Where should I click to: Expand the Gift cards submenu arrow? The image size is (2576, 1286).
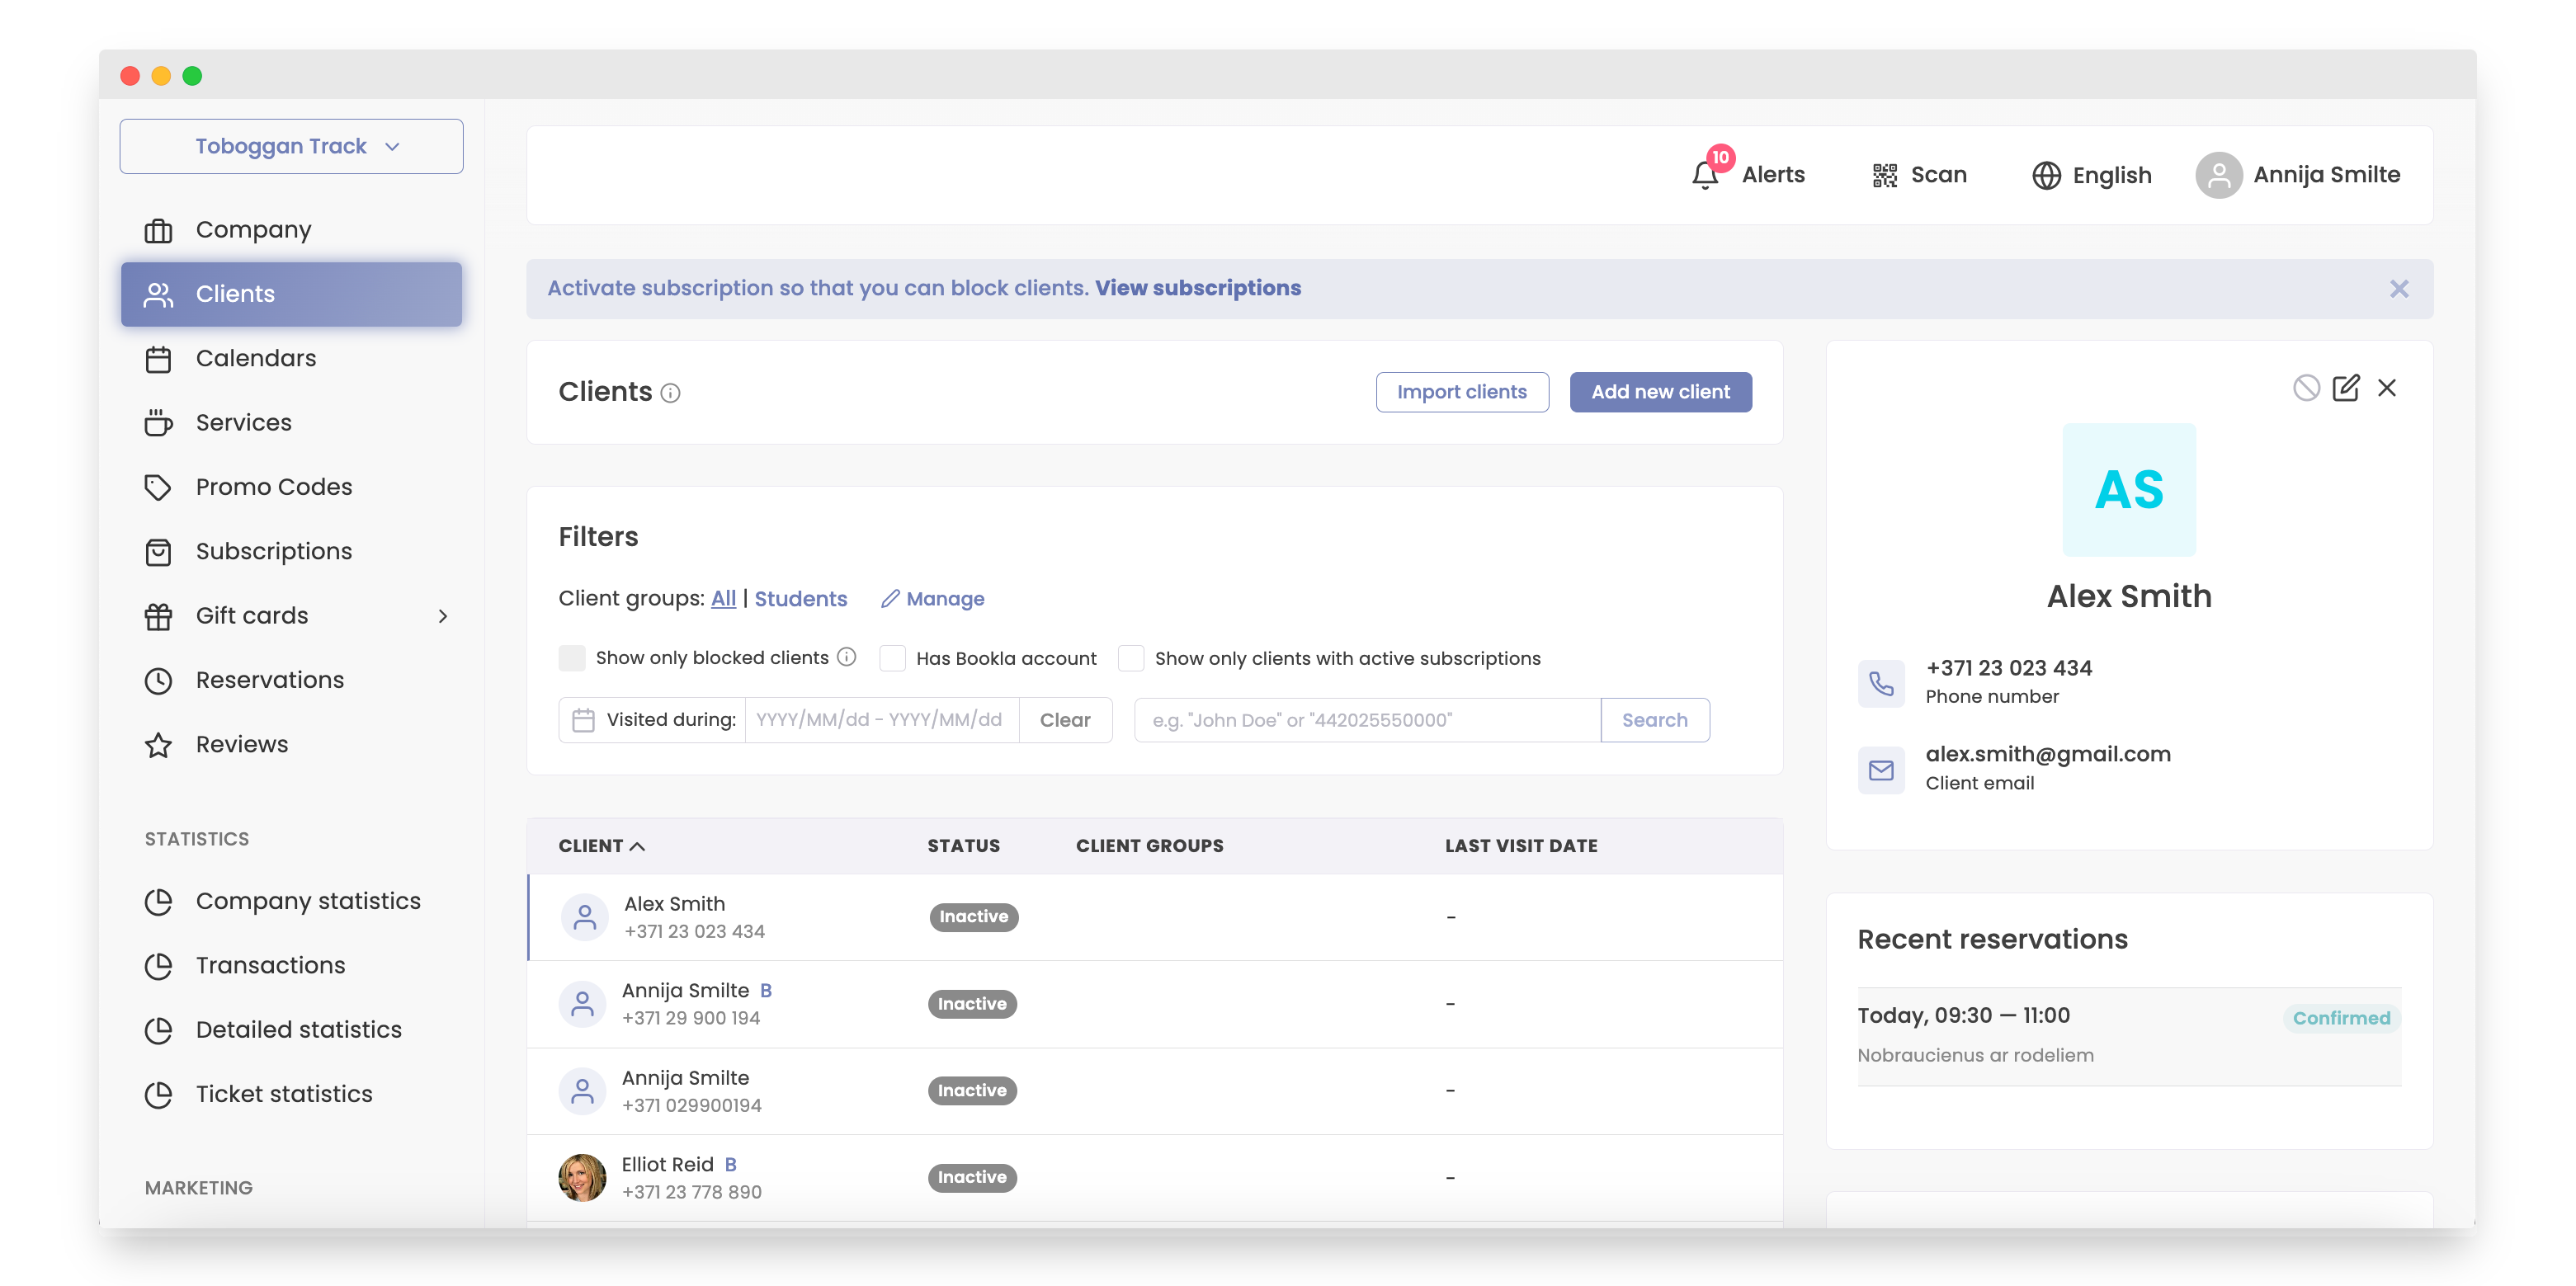pos(443,616)
